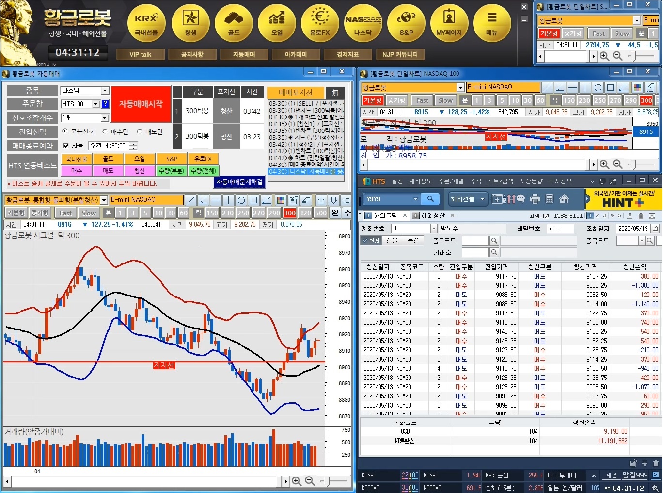Open the MY페이지 round icon
The image size is (663, 493).
(x=449, y=23)
